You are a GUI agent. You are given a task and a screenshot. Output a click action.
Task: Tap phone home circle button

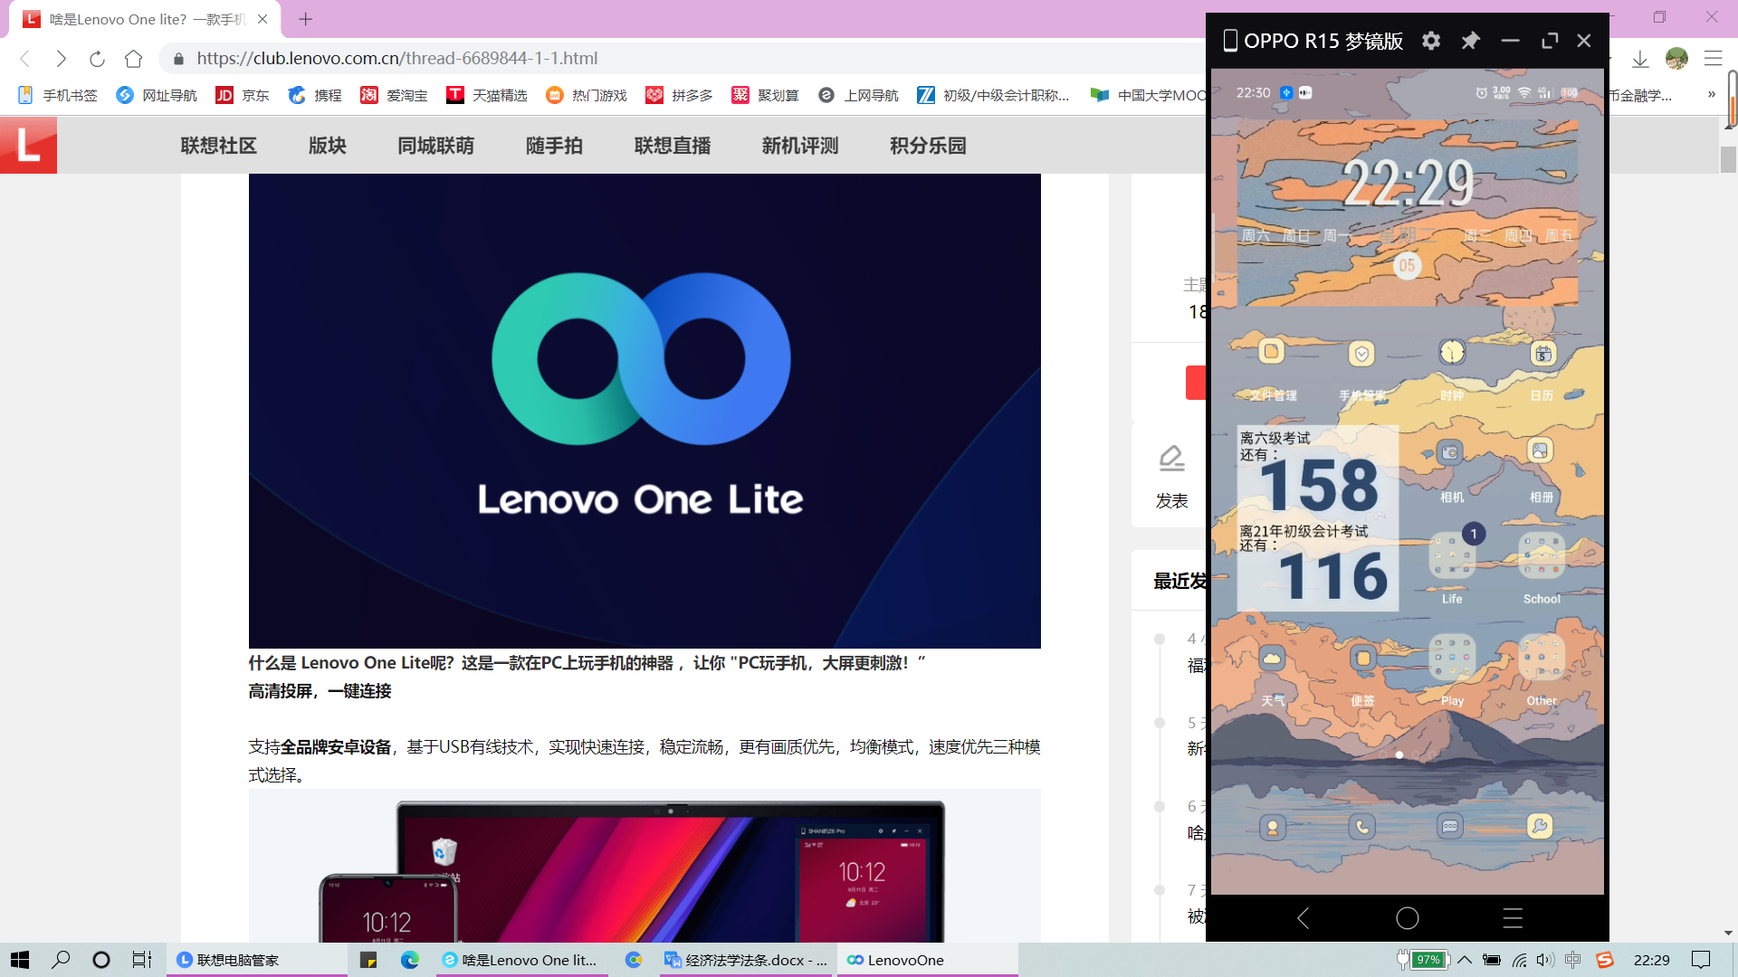click(x=1408, y=918)
